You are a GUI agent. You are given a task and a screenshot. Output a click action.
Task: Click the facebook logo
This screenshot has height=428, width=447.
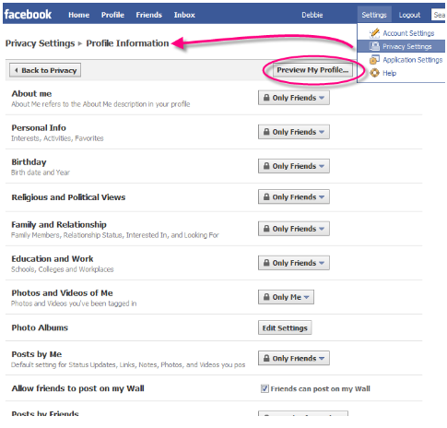click(x=28, y=14)
